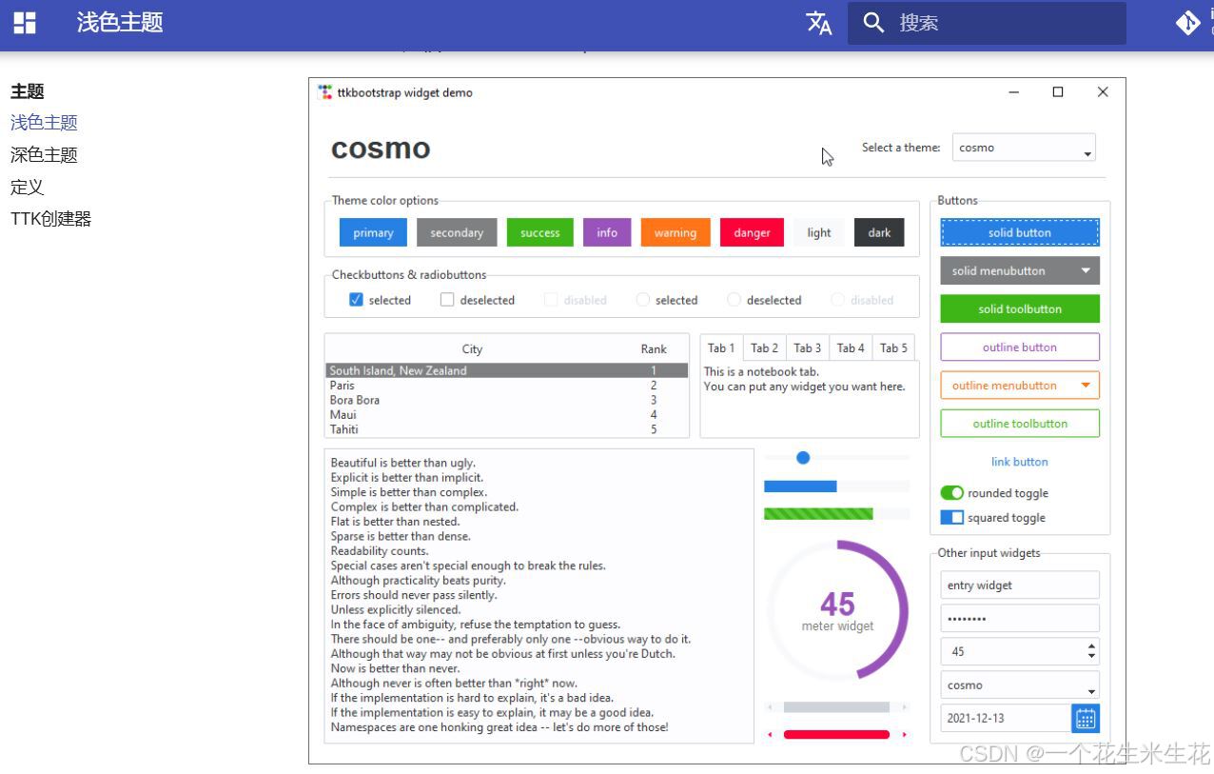Click the spinbox up arrow next to 45
Image resolution: width=1214 pixels, height=774 pixels.
(1091, 646)
